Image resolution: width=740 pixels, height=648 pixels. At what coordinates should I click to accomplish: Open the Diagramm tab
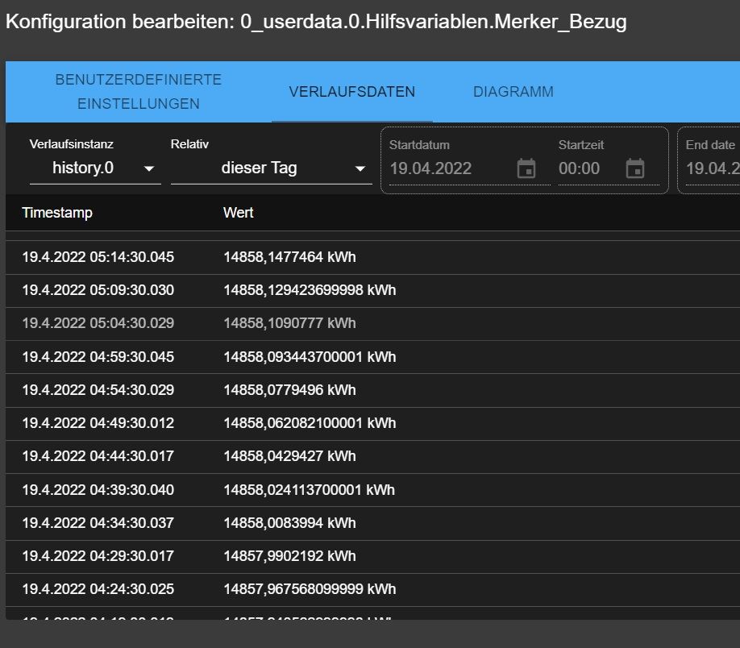pyautogui.click(x=513, y=92)
